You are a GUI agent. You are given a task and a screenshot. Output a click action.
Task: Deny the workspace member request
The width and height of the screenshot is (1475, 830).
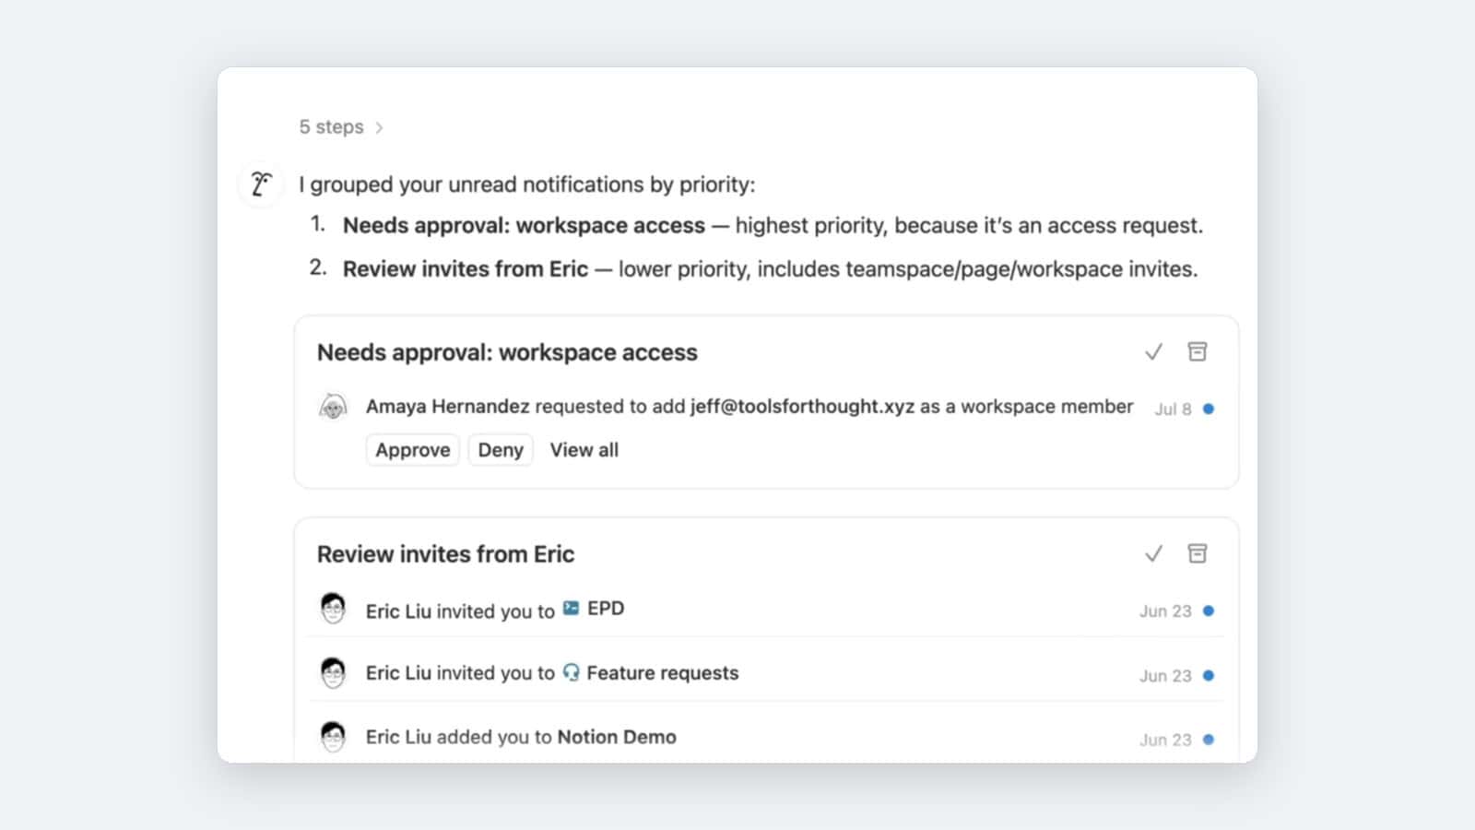click(x=501, y=450)
